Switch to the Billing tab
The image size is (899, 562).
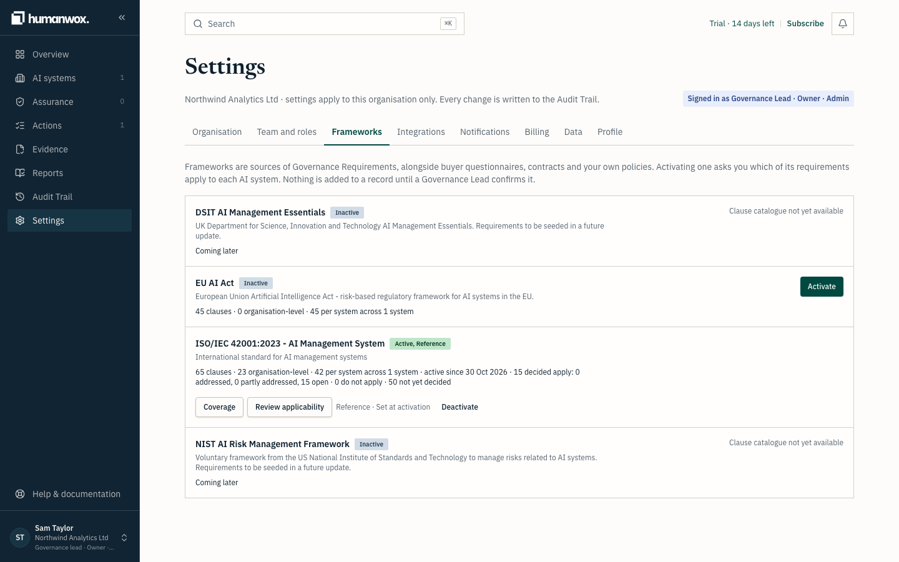(537, 132)
